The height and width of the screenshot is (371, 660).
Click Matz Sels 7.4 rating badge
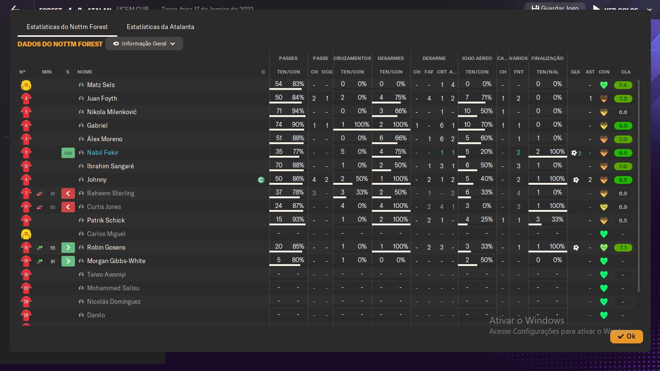[x=623, y=85]
